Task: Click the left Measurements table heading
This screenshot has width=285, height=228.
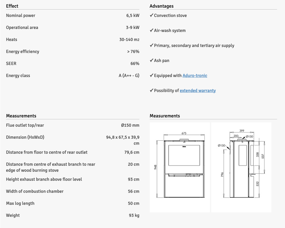Action: (21, 116)
